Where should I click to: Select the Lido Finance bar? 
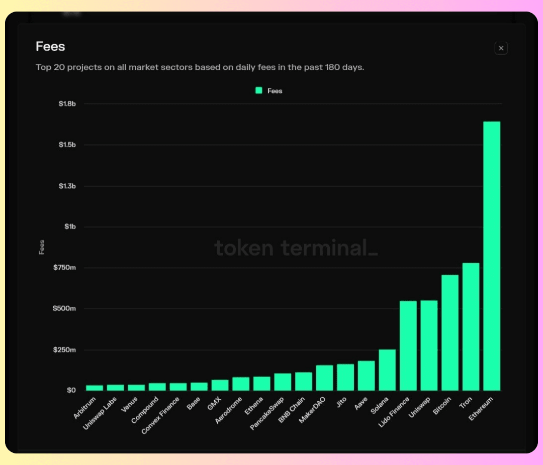pyautogui.click(x=408, y=345)
